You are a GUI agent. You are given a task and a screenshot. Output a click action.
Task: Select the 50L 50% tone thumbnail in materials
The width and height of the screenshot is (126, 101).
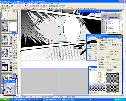112,78
